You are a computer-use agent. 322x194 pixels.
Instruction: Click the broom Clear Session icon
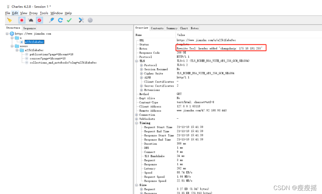(x=10, y=20)
